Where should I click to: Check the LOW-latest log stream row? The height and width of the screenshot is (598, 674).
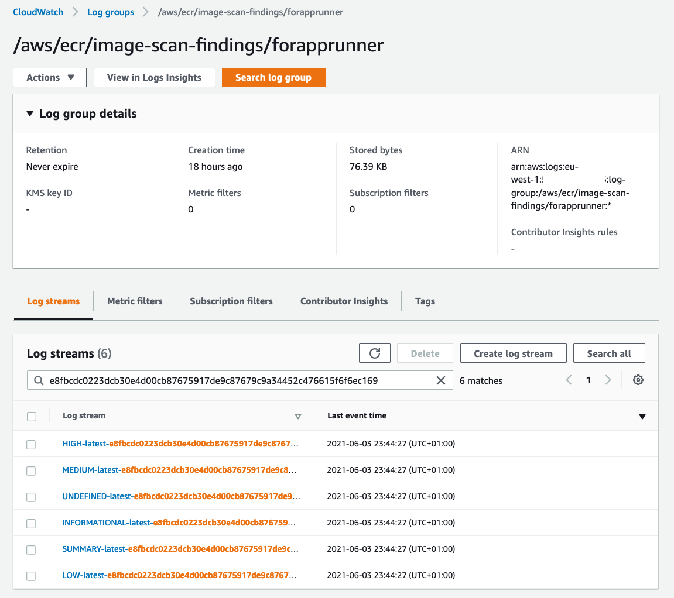point(31,576)
